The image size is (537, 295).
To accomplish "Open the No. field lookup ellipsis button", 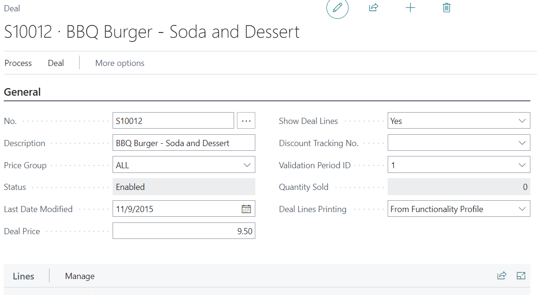I will (x=246, y=121).
